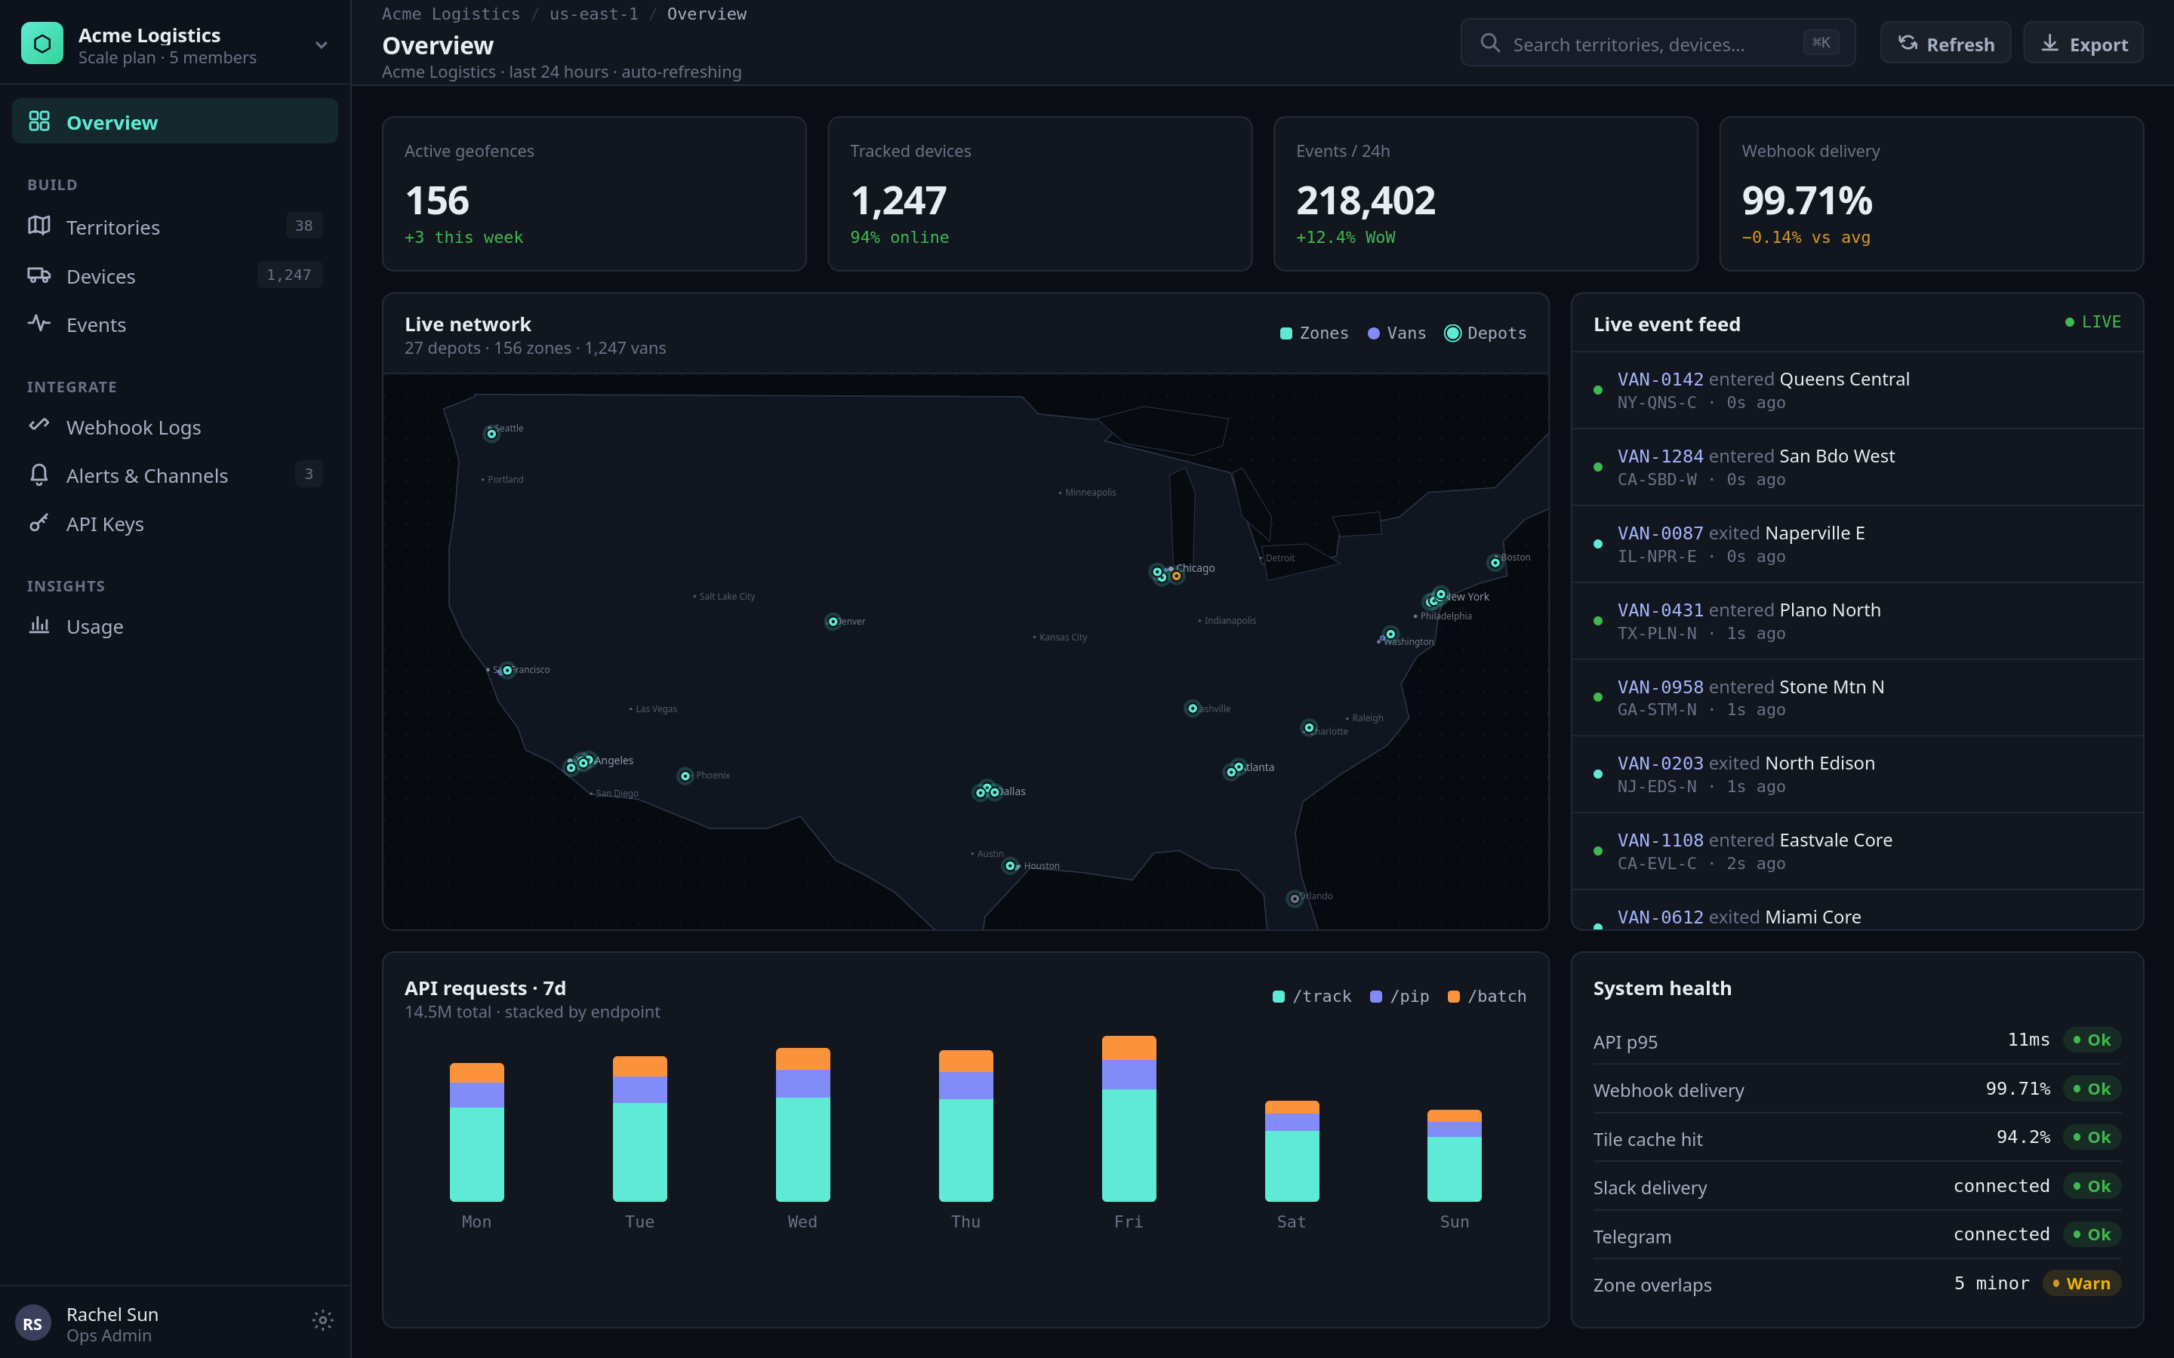Toggle Depots legend on the map

pos(1485,333)
